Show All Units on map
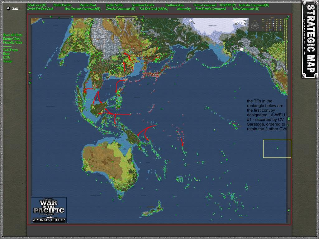This screenshot has height=239, width=319. pos(12,35)
